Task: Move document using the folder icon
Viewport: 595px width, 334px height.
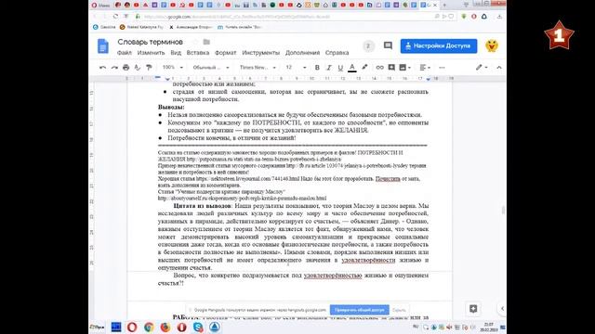Action: pos(206,42)
